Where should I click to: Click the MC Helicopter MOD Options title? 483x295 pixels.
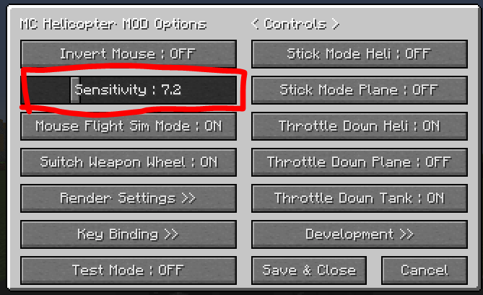coord(113,24)
